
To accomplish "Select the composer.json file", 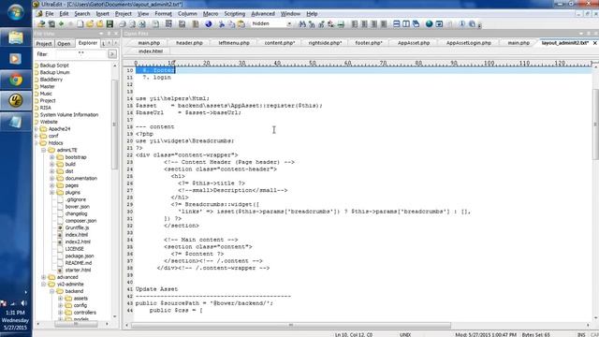I will pos(80,221).
